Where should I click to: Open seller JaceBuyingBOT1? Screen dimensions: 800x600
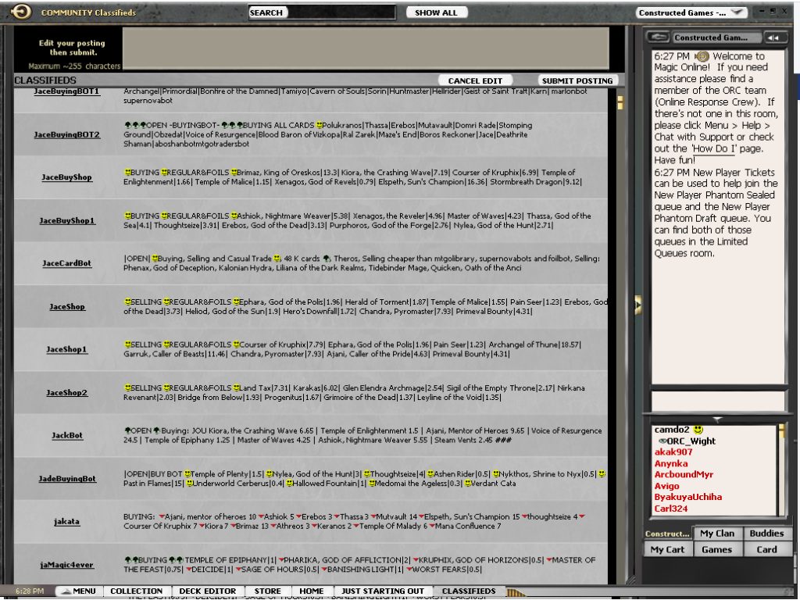(66, 91)
